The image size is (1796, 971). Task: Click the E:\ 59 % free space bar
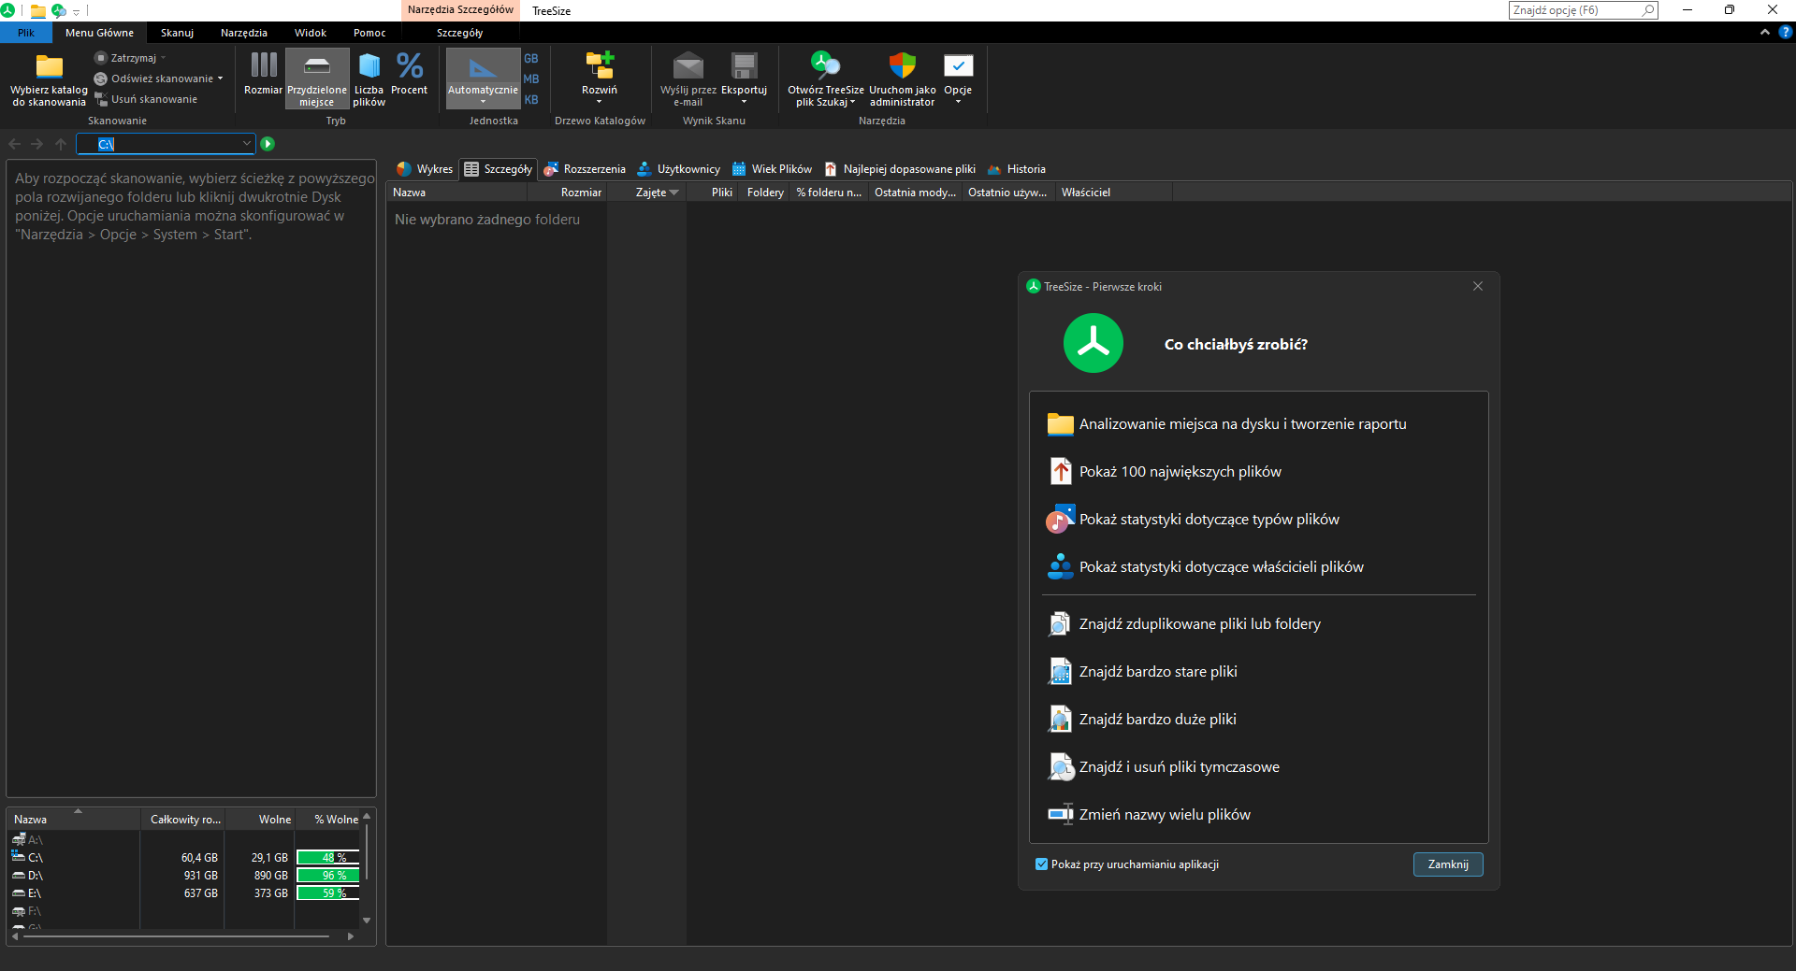328,892
